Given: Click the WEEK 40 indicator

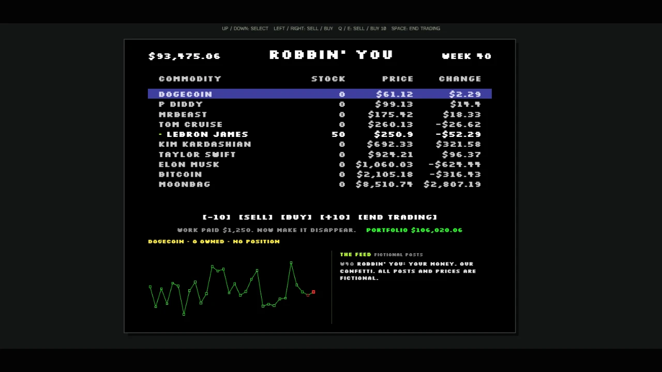Looking at the screenshot, I should [467, 56].
